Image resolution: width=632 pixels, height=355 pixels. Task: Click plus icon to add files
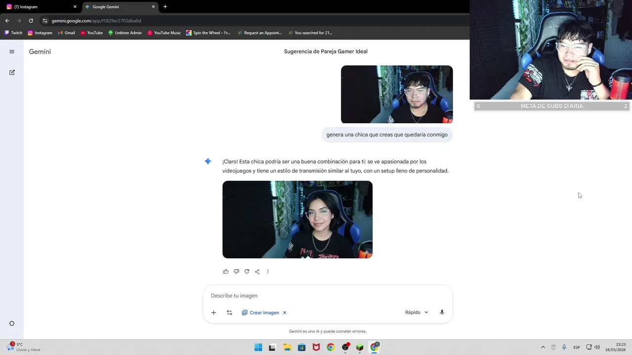coord(214,313)
